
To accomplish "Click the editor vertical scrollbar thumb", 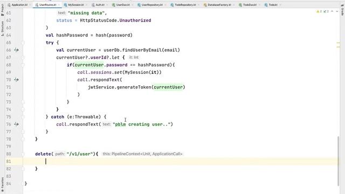I will [338, 161].
